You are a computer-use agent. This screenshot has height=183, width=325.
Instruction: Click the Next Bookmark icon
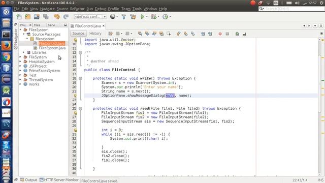(186, 34)
